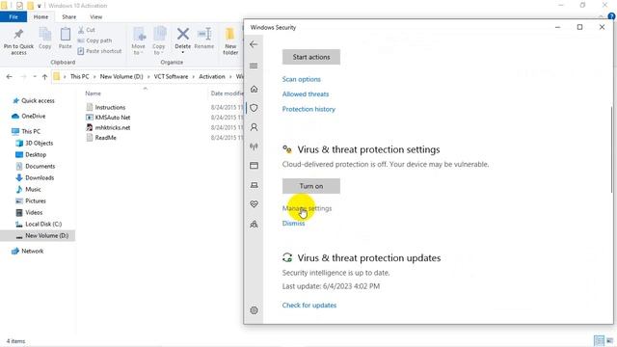Click New folder in ribbon

(230, 41)
